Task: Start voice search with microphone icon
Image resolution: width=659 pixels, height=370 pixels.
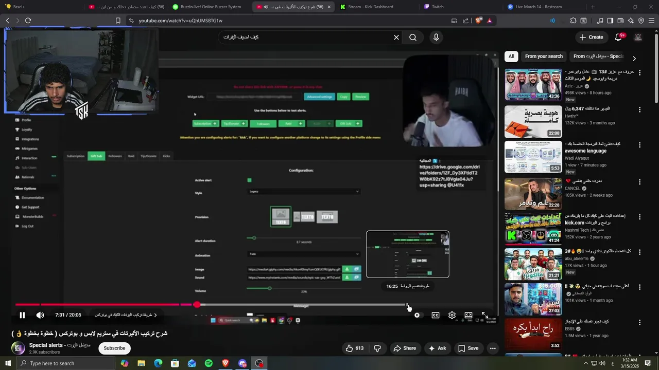Action: tap(436, 37)
